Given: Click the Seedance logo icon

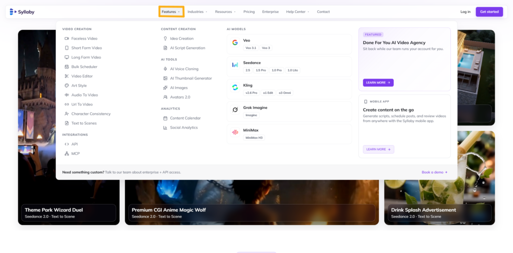Looking at the screenshot, I should point(235,64).
